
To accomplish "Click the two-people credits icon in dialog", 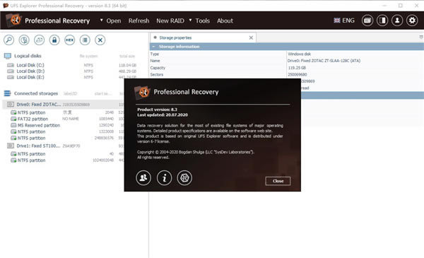I will (x=143, y=177).
